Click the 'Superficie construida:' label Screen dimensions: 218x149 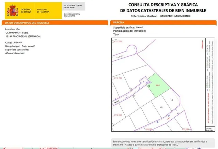(17, 50)
